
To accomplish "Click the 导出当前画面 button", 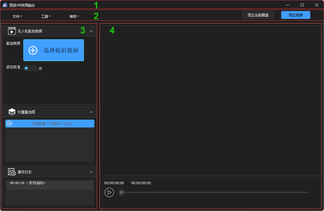I will 258,15.
